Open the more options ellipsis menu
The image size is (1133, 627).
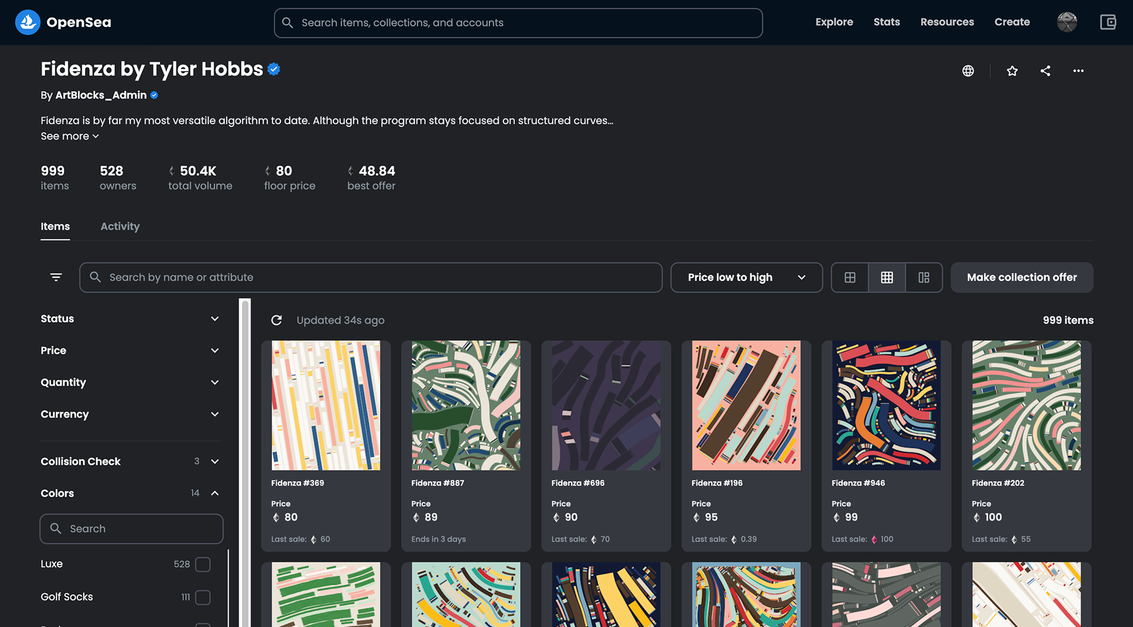coord(1078,71)
